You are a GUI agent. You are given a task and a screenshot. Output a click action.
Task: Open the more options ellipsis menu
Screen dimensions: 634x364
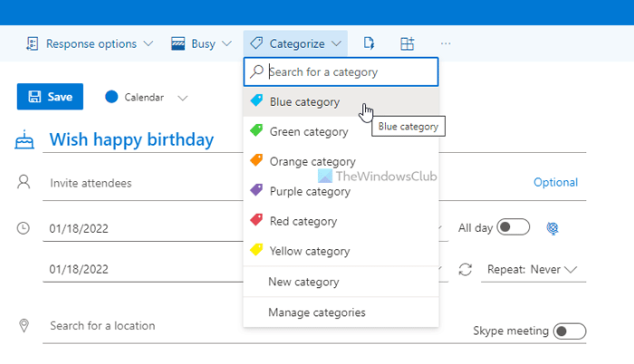(x=446, y=43)
